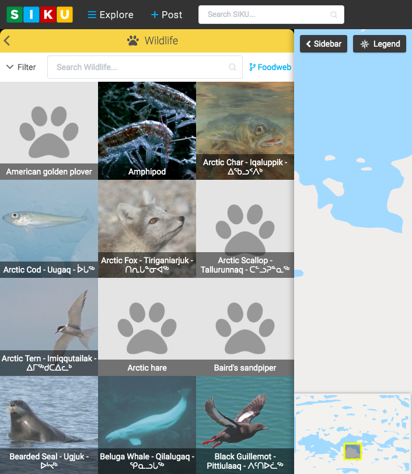Choose the Arctic Scallop paw icon
This screenshot has height=474, width=412.
245,226
